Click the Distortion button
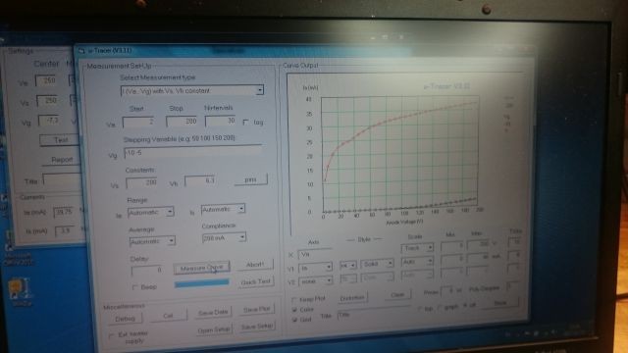This screenshot has width=628, height=353. pyautogui.click(x=352, y=298)
